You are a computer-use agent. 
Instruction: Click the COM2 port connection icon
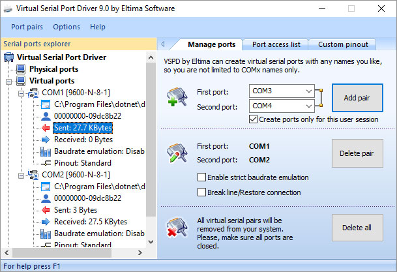pos(33,175)
